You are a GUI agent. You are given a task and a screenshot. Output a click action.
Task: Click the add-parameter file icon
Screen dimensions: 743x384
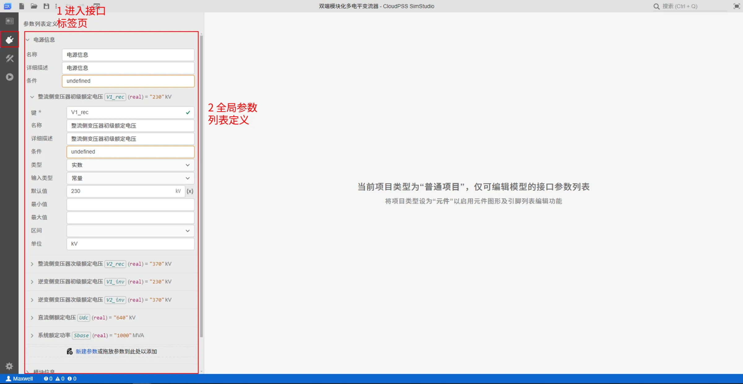[x=70, y=352]
